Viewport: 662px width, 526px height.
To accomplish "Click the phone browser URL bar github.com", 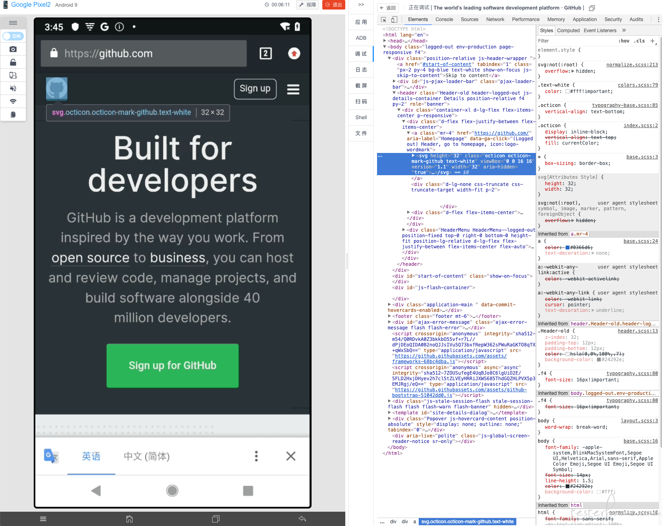I will [x=144, y=53].
